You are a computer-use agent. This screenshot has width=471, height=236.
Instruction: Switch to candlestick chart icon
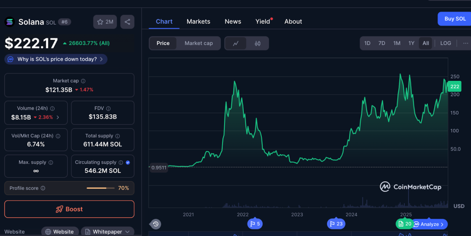point(258,43)
